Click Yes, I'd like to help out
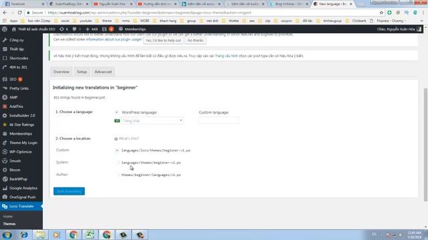Image resolution: width=428 pixels, height=240 pixels. (163, 40)
